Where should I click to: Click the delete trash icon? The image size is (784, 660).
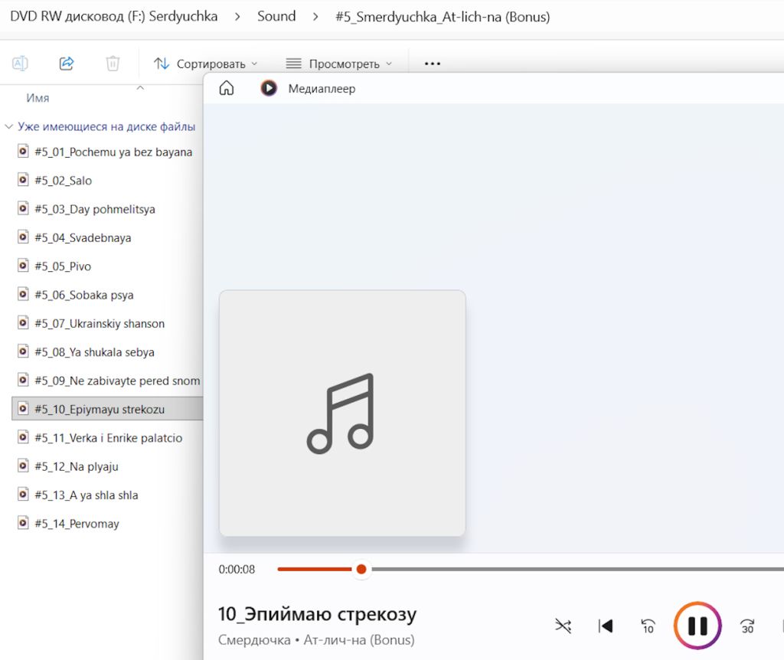113,64
